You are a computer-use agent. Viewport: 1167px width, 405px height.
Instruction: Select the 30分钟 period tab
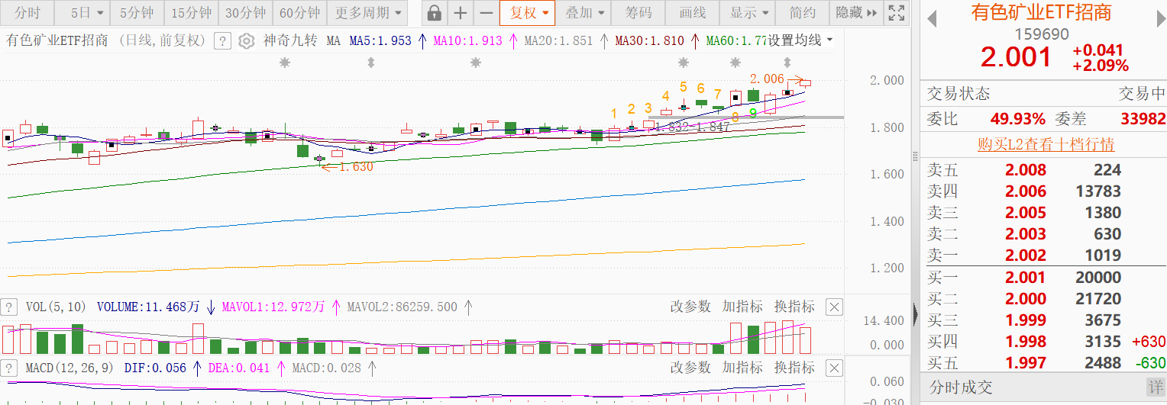[x=245, y=13]
